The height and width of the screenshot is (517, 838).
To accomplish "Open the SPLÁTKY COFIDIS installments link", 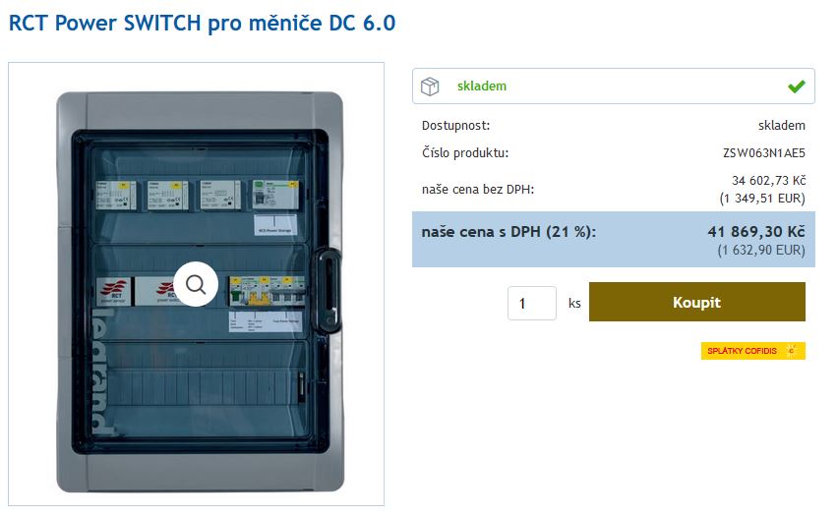I will [x=753, y=351].
